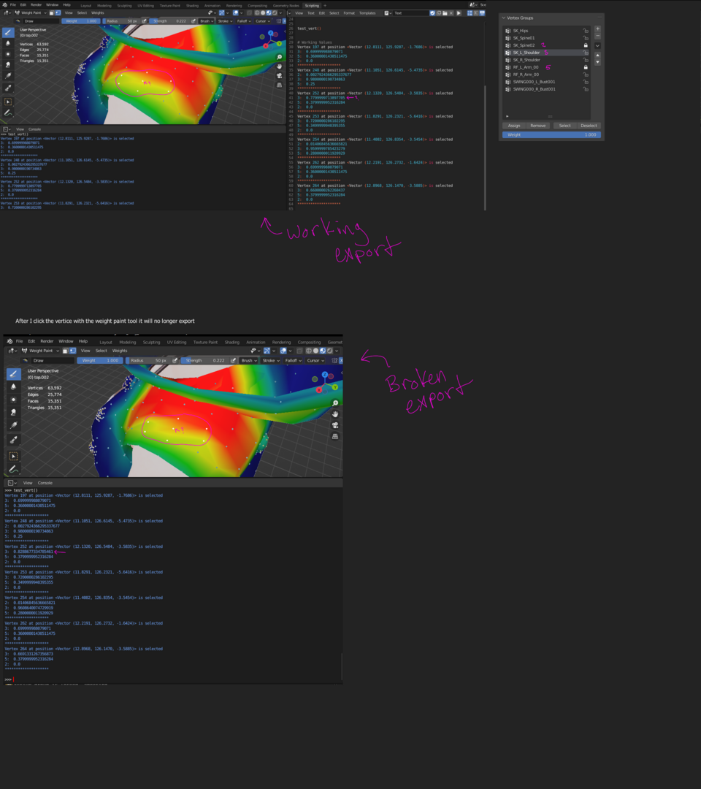Click the Deselect button
The height and width of the screenshot is (789, 701).
pyautogui.click(x=589, y=126)
